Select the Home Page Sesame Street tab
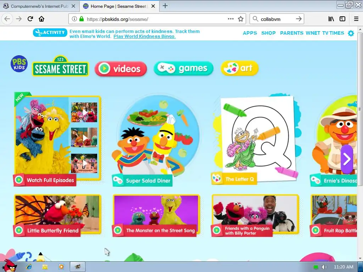This screenshot has height=272, width=363. 119,6
